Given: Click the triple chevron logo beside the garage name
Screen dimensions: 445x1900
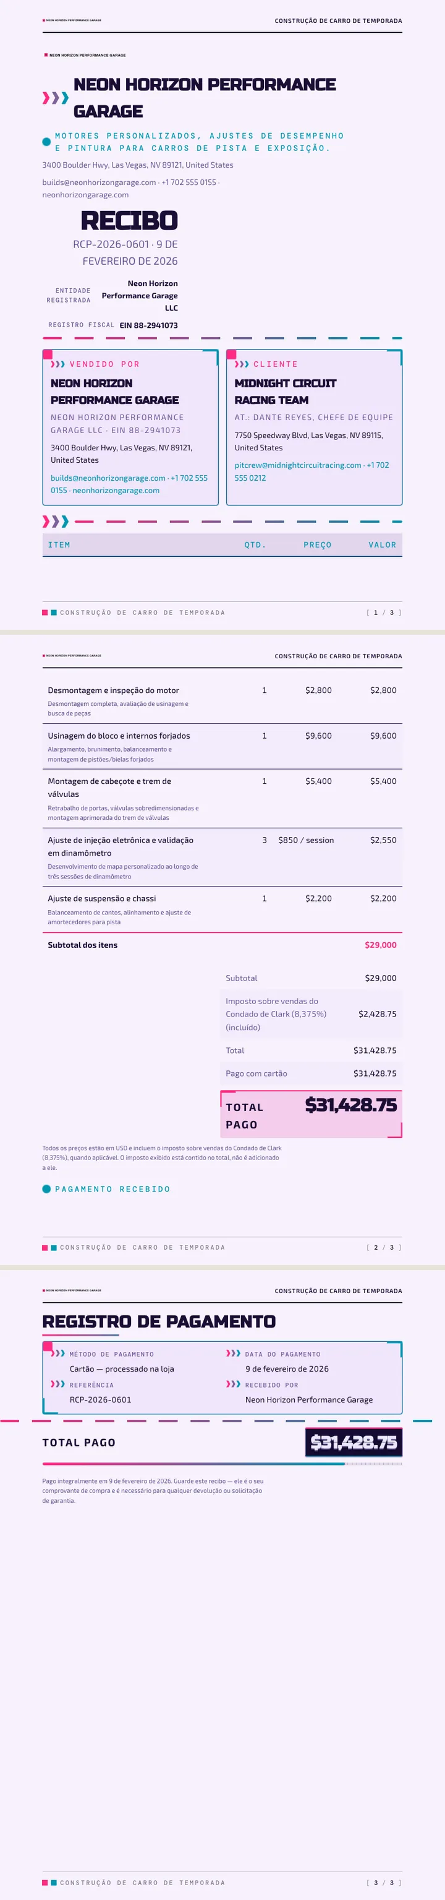Looking at the screenshot, I should [55, 98].
